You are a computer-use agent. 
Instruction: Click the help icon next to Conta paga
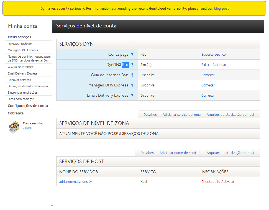(132, 55)
